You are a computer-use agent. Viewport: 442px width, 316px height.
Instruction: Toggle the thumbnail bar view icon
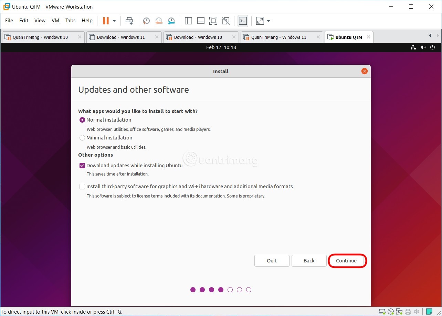[201, 21]
